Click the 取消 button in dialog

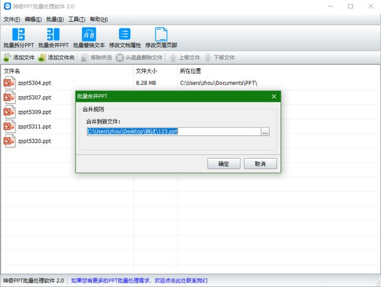click(x=260, y=163)
